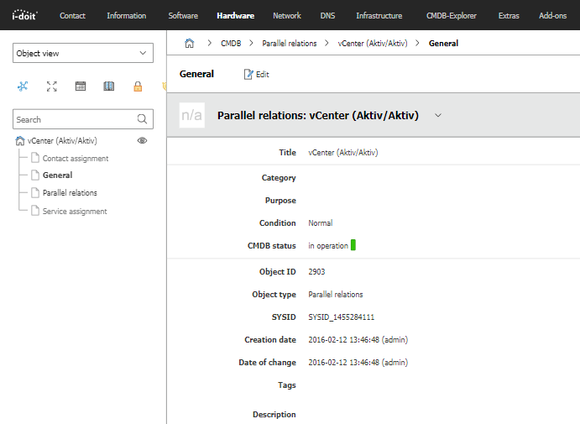
Task: Open Contact assignment tree node
Action: (x=76, y=159)
